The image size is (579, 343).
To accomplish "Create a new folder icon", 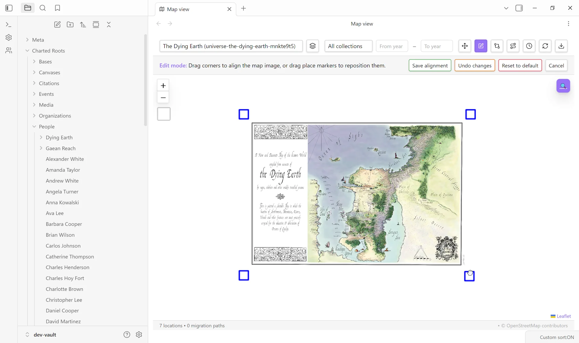I will point(70,25).
